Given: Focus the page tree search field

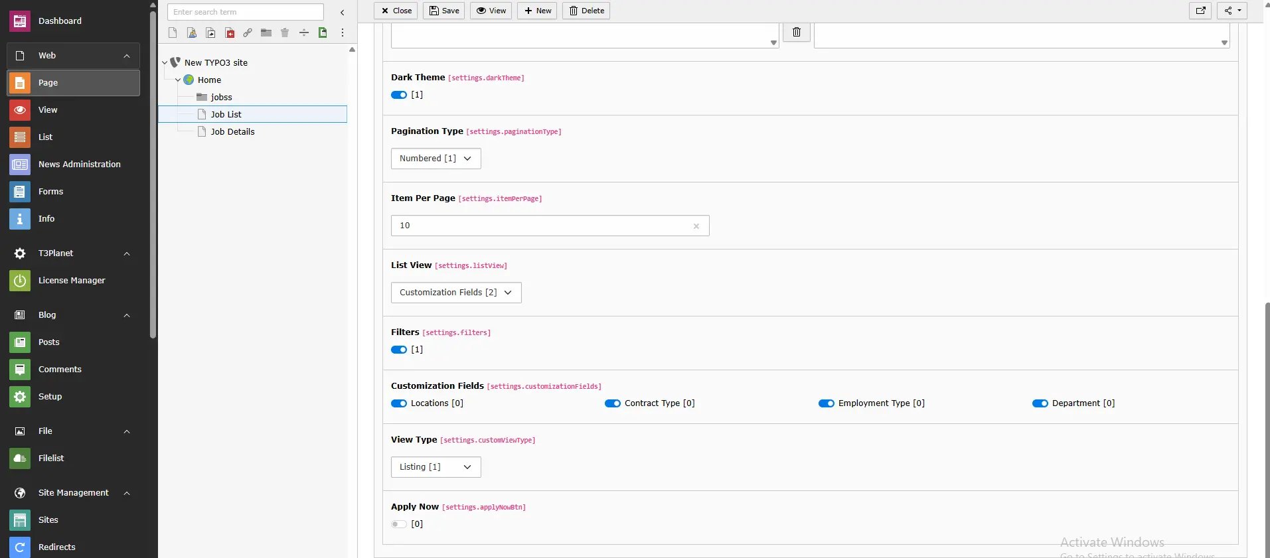Looking at the screenshot, I should point(246,12).
